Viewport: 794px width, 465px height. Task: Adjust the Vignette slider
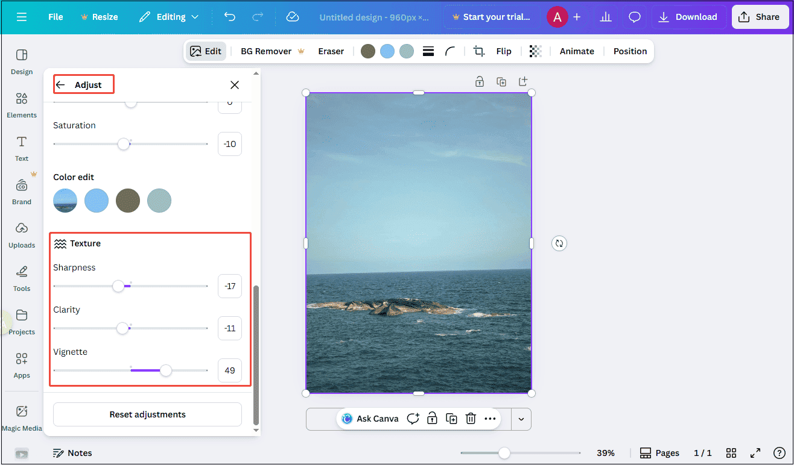(x=167, y=370)
